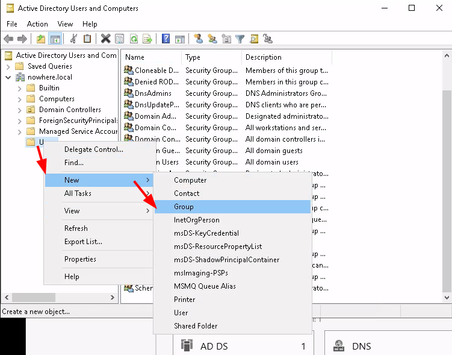Expand the Computers container
The width and height of the screenshot is (452, 355).
coord(20,99)
